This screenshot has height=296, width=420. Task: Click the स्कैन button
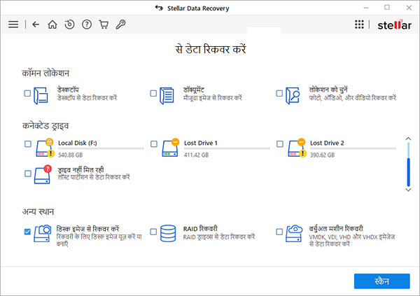click(x=381, y=281)
